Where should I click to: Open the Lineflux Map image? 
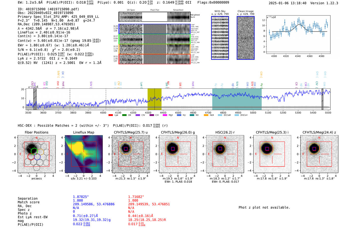[x=84, y=154]
